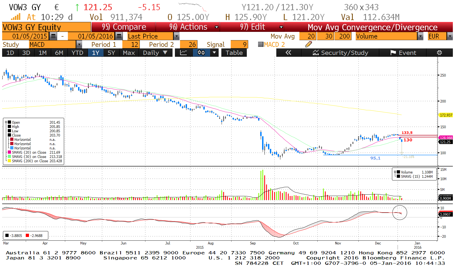
Task: Collapse the Open legend tree box
Action: tap(6, 122)
